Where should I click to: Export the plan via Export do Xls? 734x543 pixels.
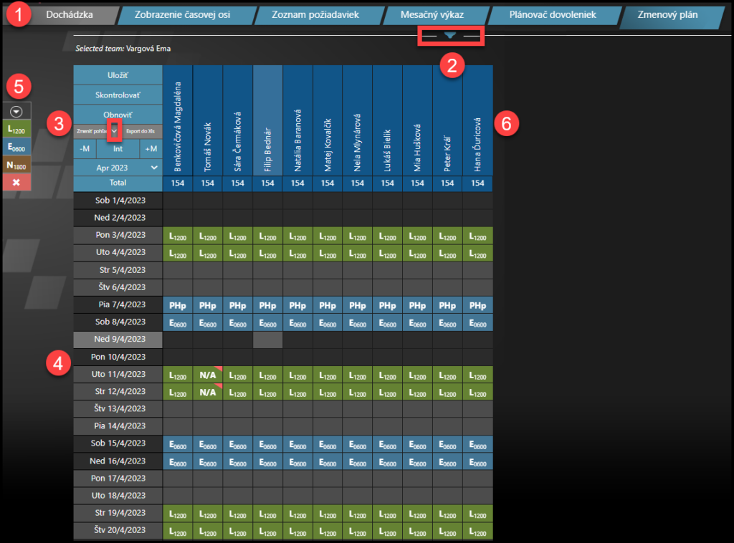click(x=141, y=131)
